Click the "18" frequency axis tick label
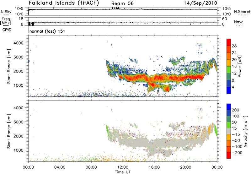Image resolution: width=251 pixels, height=174 pixels. click(x=21, y=19)
